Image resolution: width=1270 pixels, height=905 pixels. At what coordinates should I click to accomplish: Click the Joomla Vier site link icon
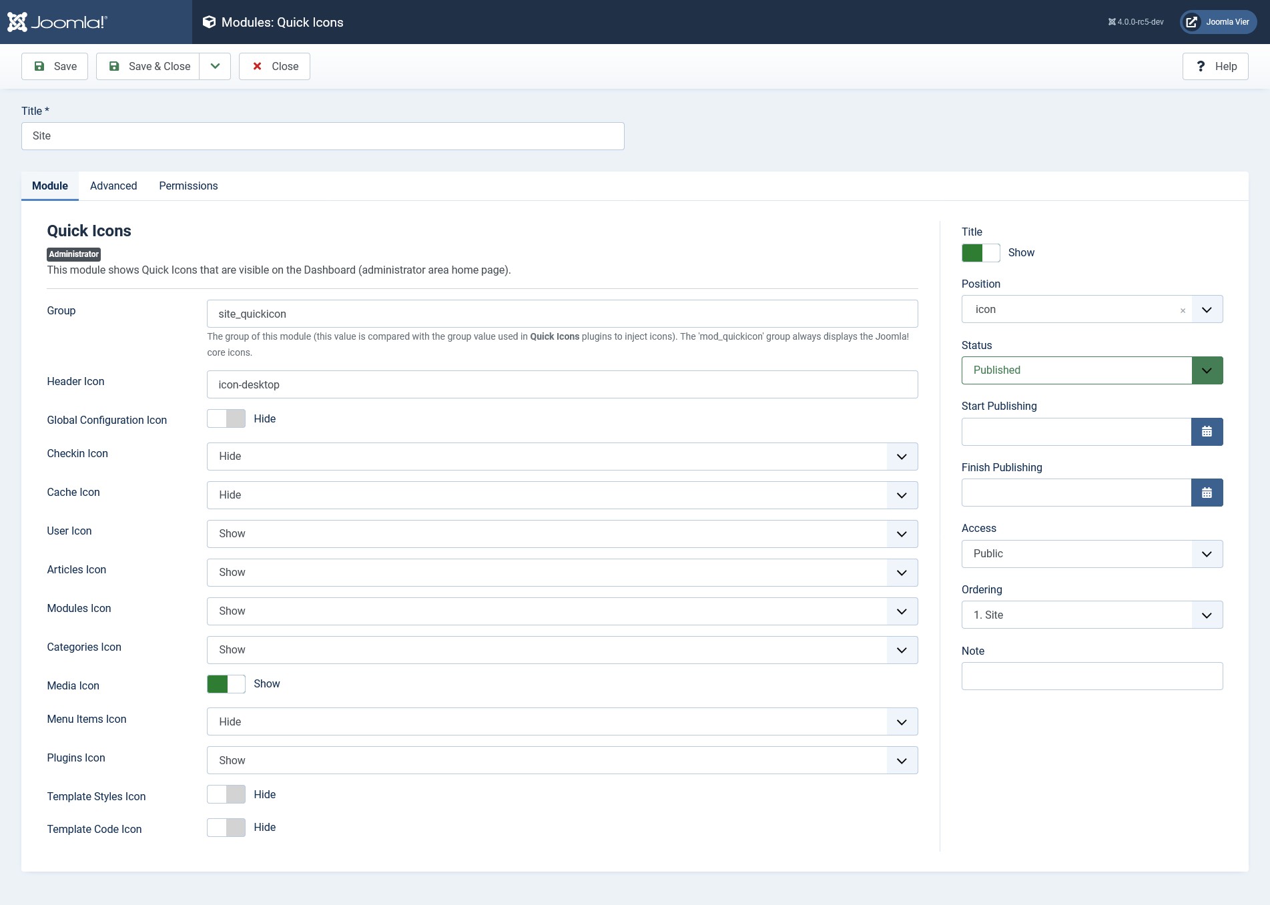[x=1191, y=22]
